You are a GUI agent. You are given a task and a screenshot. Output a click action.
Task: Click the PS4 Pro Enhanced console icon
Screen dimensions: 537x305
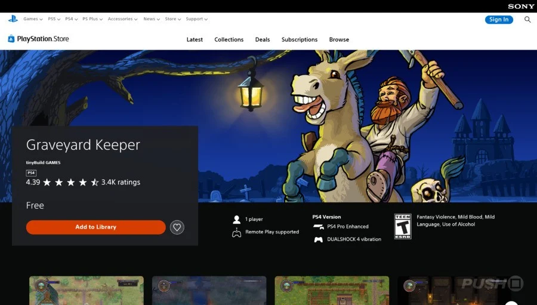pos(318,227)
